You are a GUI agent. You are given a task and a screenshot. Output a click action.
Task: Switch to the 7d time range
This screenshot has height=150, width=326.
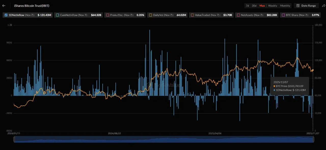247,5
